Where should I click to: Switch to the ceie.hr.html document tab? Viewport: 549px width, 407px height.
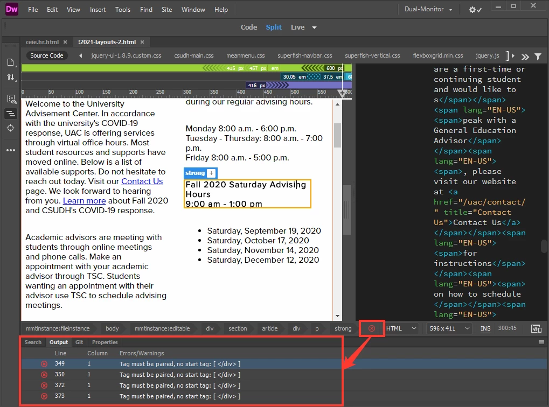tap(42, 42)
